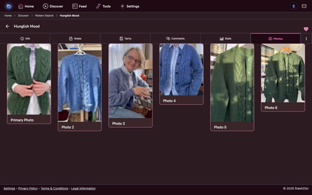Open the Photo 5 green cardigan thumbnail

[x=232, y=83]
